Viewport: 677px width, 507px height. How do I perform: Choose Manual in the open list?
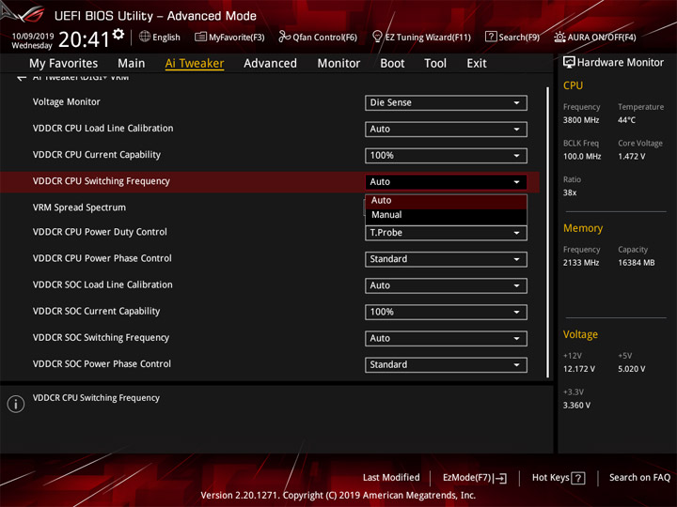point(446,215)
